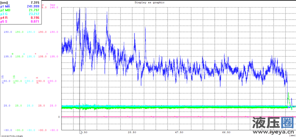Viewport: 296px width, 137px height.
Task: Click the green 25.0 axis label
Action: point(19,106)
